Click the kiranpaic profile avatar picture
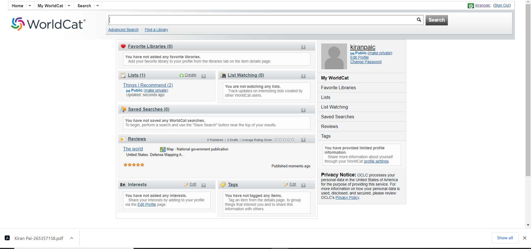The height and width of the screenshot is (249, 531). click(x=334, y=56)
